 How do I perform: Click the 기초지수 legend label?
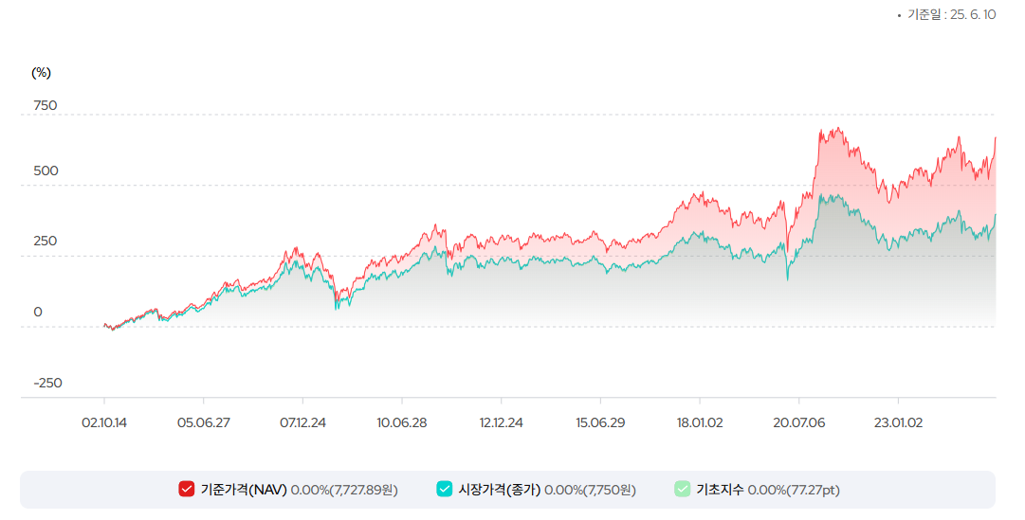coord(720,490)
